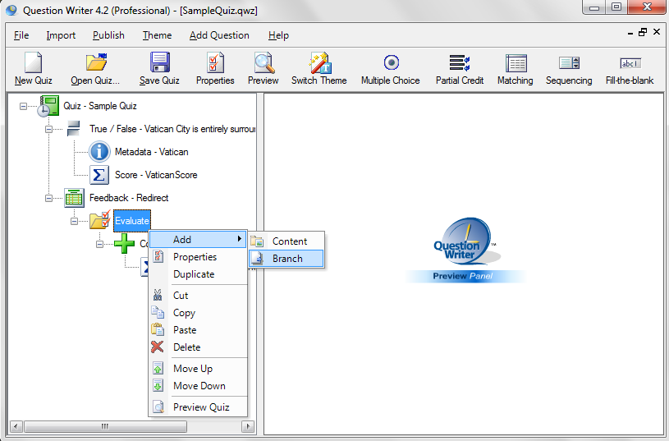Add a Partial Credit question
This screenshot has width=669, height=441.
pos(460,62)
